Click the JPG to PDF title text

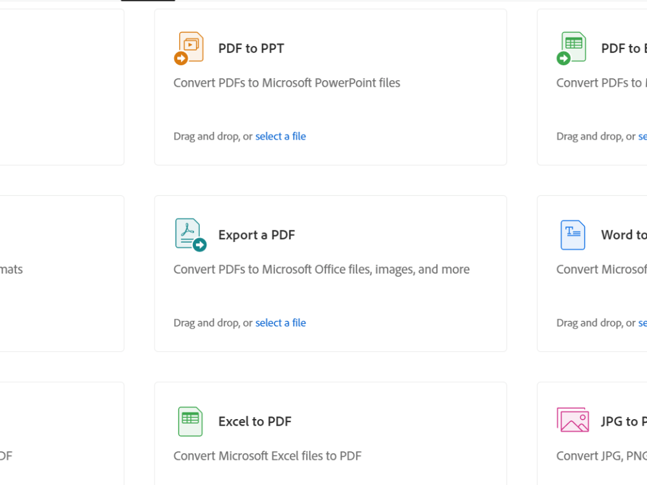coord(624,422)
